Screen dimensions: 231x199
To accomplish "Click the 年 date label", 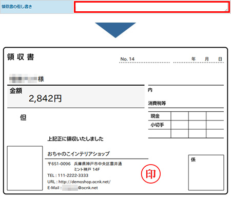I will [194, 59].
